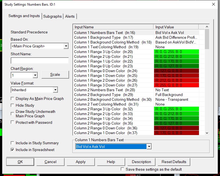
Task: Select Column 1 Range 2 Up Color swatch
Action: click(176, 57)
